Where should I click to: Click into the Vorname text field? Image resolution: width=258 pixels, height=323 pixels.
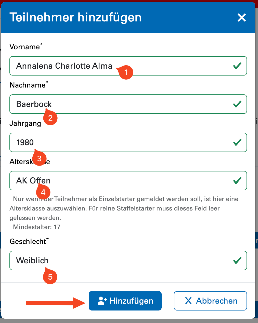coord(166,66)
